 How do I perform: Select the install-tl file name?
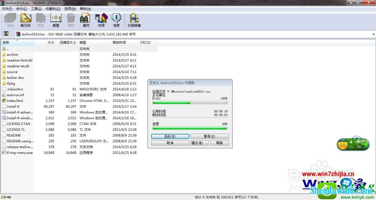[x=13, y=107]
